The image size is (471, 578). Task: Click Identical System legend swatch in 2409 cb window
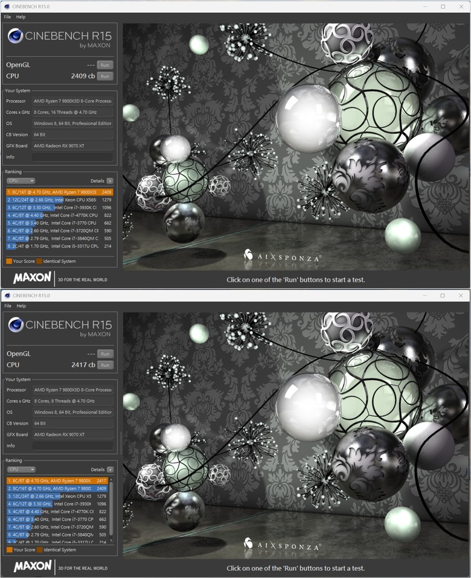pyautogui.click(x=39, y=261)
